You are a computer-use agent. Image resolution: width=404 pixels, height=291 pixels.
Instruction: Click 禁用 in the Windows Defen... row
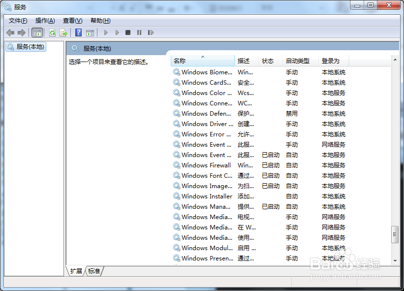point(292,113)
